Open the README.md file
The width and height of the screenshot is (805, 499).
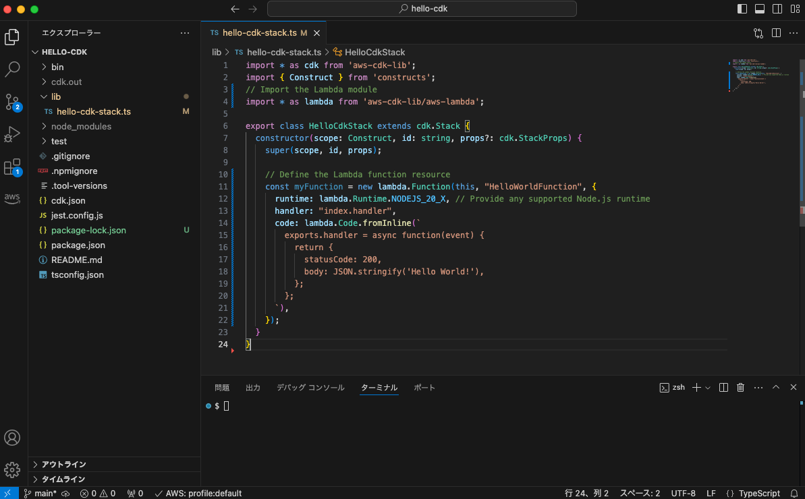pyautogui.click(x=114, y=260)
